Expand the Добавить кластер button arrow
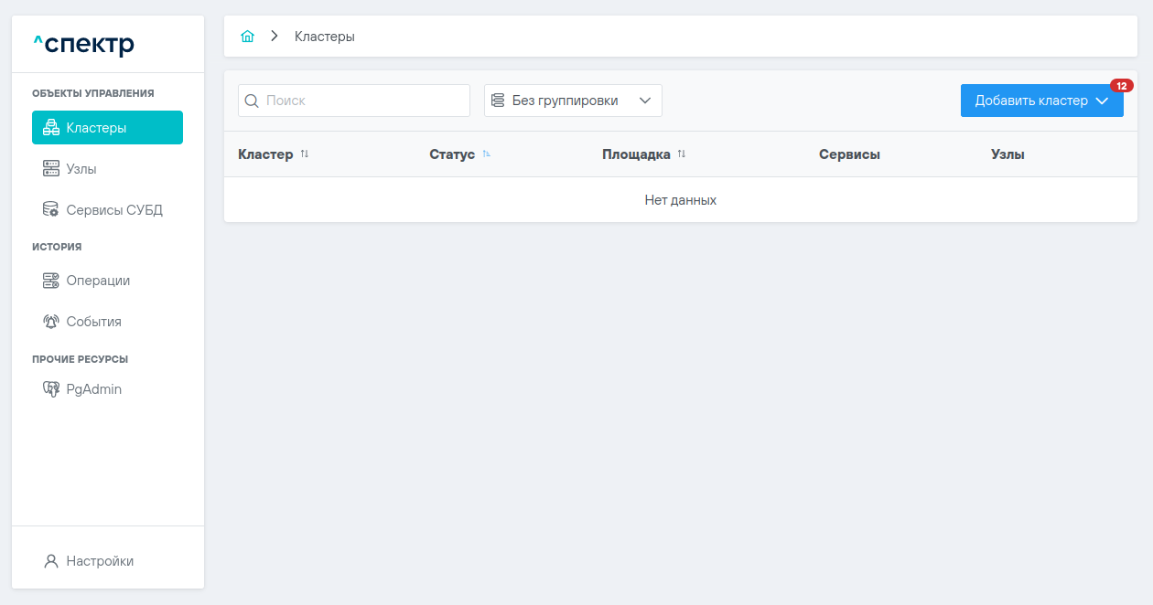 tap(1102, 101)
